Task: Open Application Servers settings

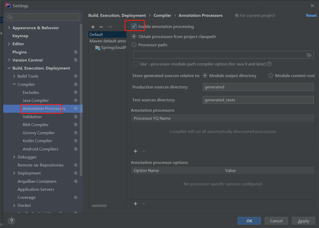Action: click(x=36, y=189)
